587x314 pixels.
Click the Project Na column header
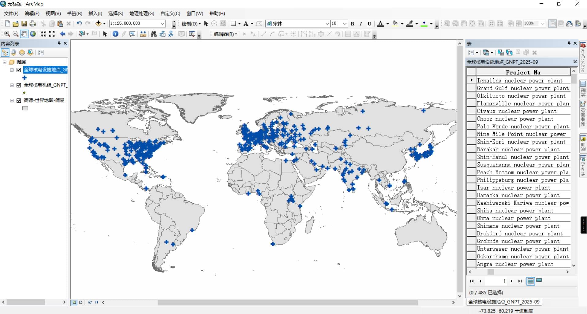point(523,72)
